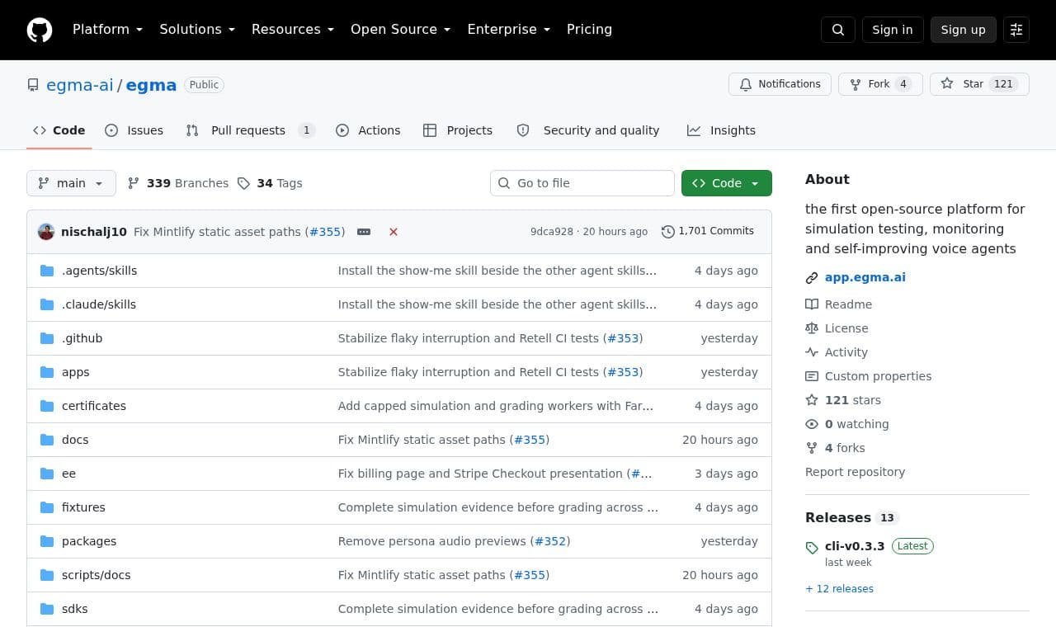Screen dimensions: 1056x627
Task: Focus the Go to file field
Action: (582, 183)
